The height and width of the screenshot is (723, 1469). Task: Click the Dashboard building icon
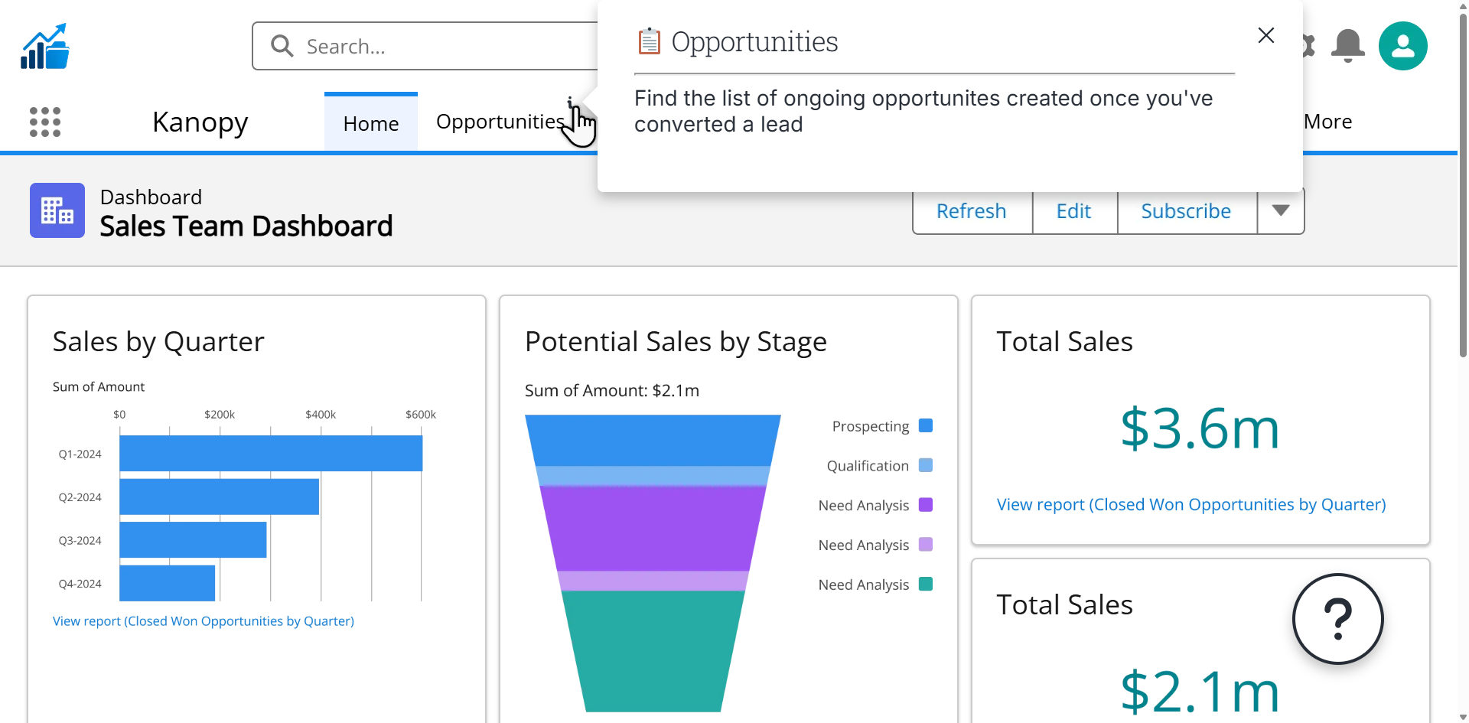click(57, 210)
